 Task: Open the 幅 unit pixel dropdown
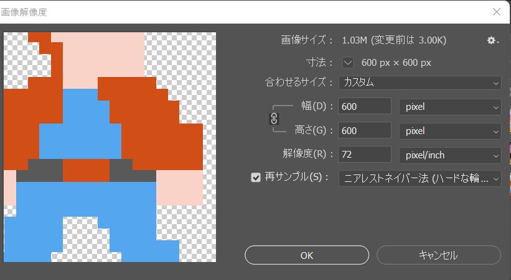450,107
